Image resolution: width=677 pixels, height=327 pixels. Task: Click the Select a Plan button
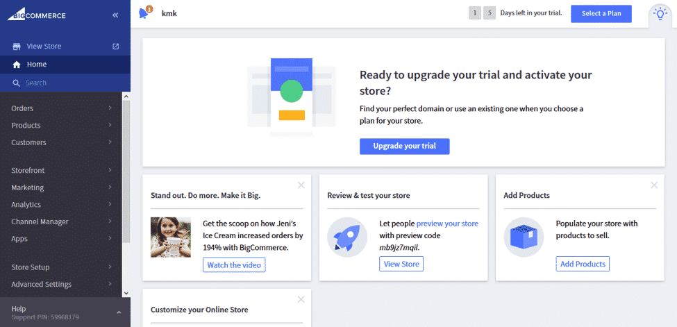click(601, 14)
